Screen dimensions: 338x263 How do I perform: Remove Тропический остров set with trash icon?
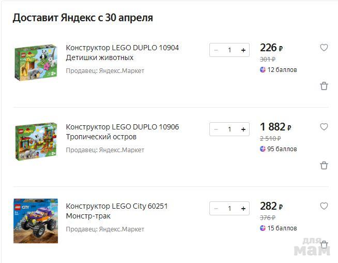click(x=324, y=166)
